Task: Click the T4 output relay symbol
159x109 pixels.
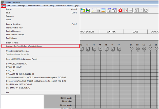Action: coord(94,49)
